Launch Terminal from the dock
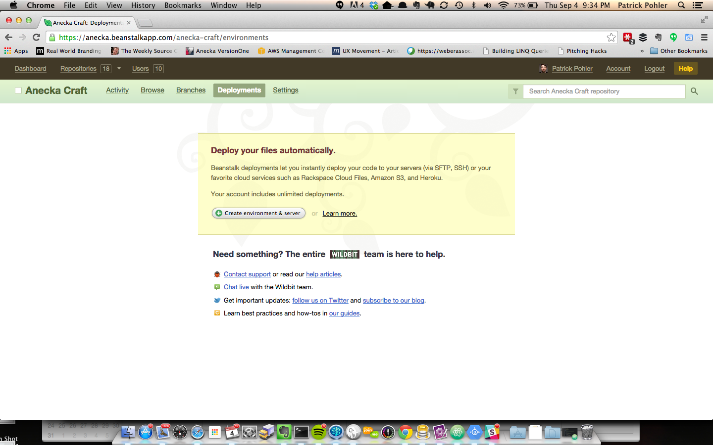Image resolution: width=713 pixels, height=445 pixels. click(302, 432)
